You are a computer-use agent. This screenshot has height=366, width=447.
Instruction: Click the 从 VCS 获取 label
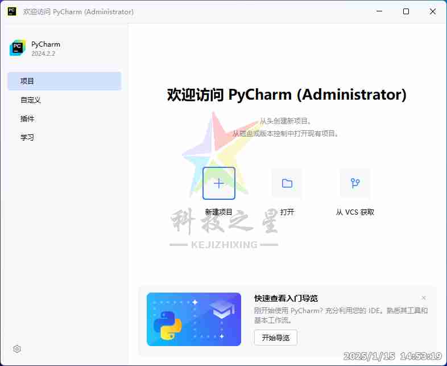pyautogui.click(x=355, y=212)
